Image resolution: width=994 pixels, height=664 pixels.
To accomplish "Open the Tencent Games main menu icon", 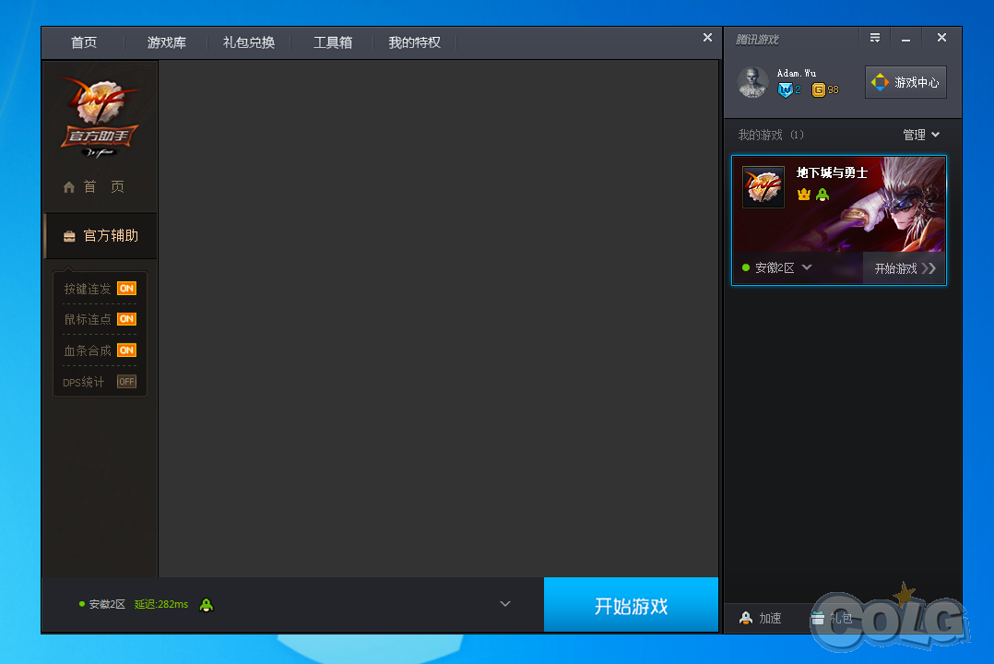I will (x=874, y=38).
